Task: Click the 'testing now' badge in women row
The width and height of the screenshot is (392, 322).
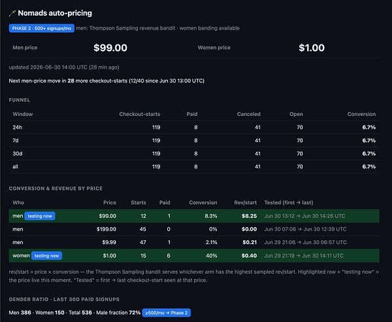Action: click(x=46, y=256)
